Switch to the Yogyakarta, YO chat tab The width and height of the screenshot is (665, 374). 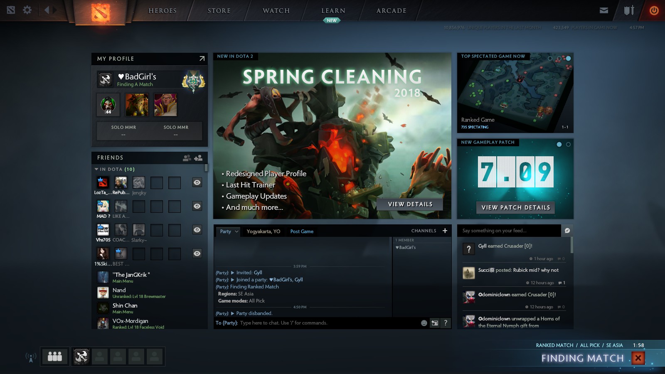click(264, 231)
